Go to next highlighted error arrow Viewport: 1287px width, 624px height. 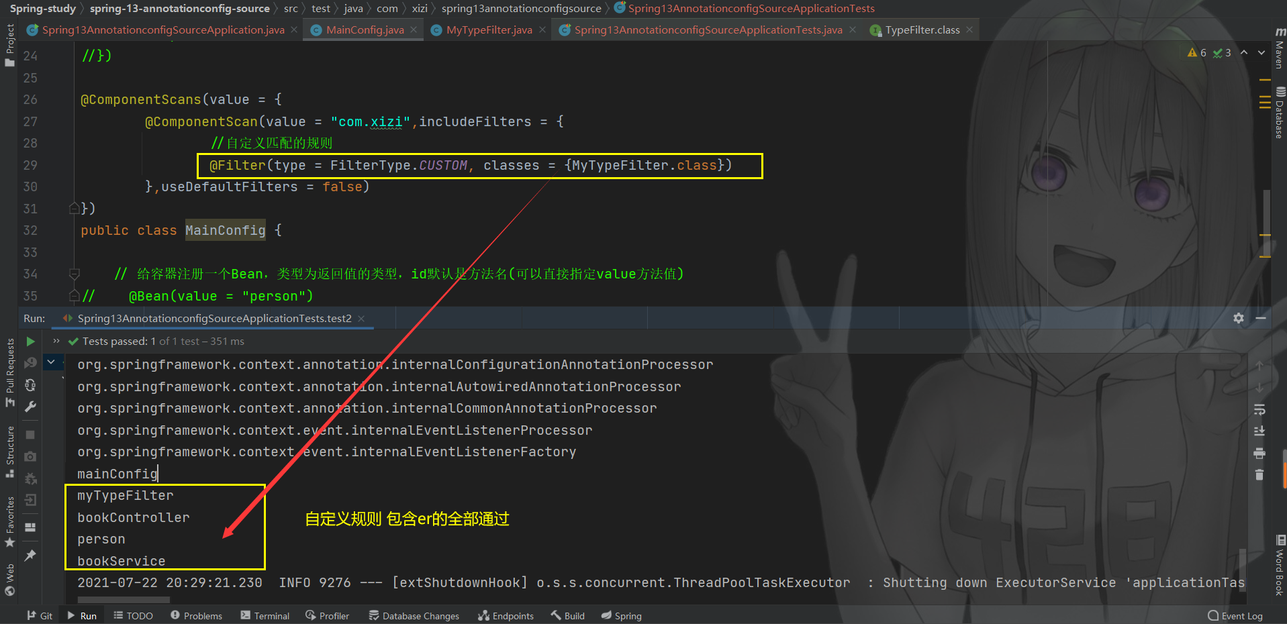1261,52
